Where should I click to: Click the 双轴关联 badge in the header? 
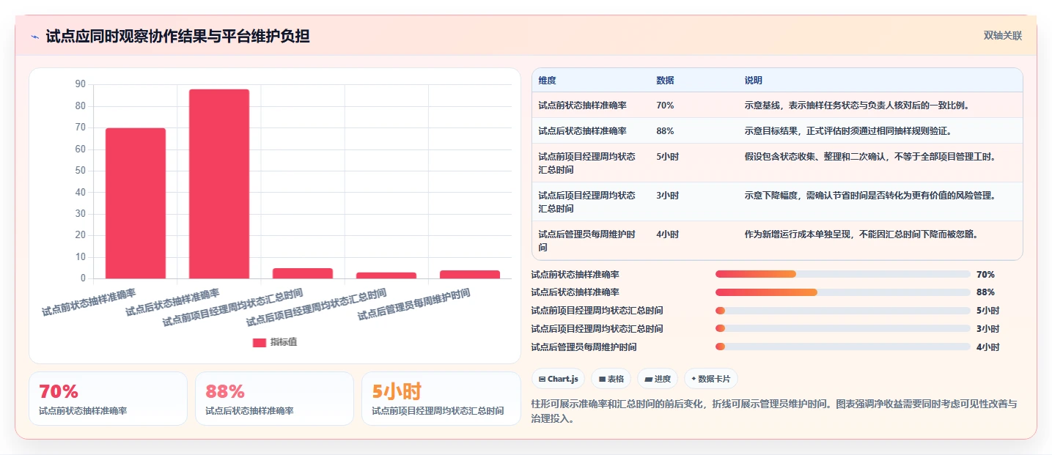tap(1002, 36)
